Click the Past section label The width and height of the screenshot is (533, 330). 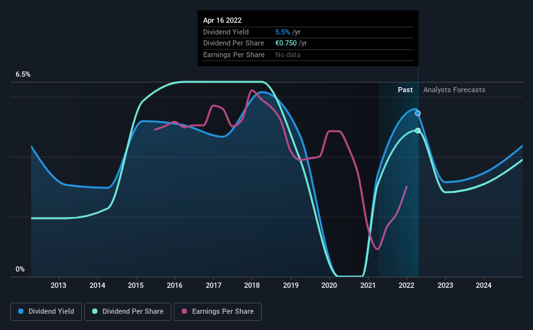(x=405, y=90)
